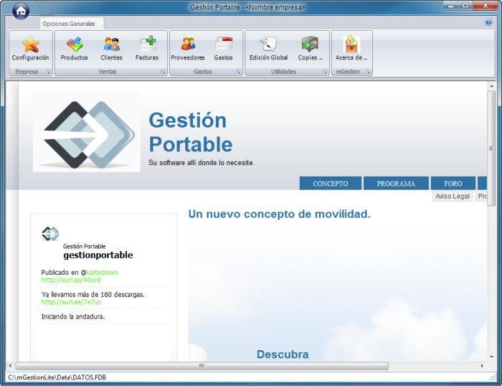Click the scroll up arrow
502x386 pixels.
(491, 86)
